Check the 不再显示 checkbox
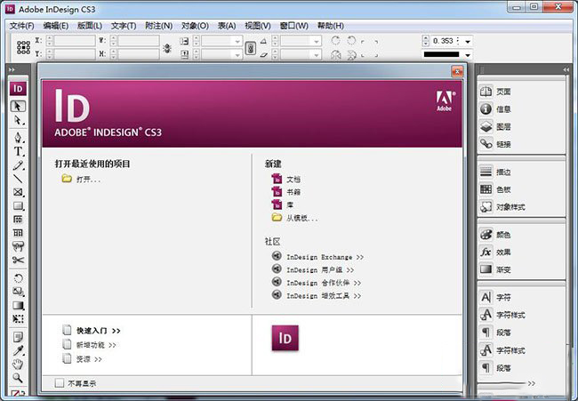The width and height of the screenshot is (578, 401). [60, 383]
